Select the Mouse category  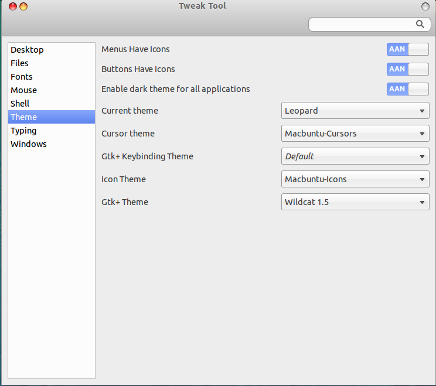pyautogui.click(x=23, y=90)
